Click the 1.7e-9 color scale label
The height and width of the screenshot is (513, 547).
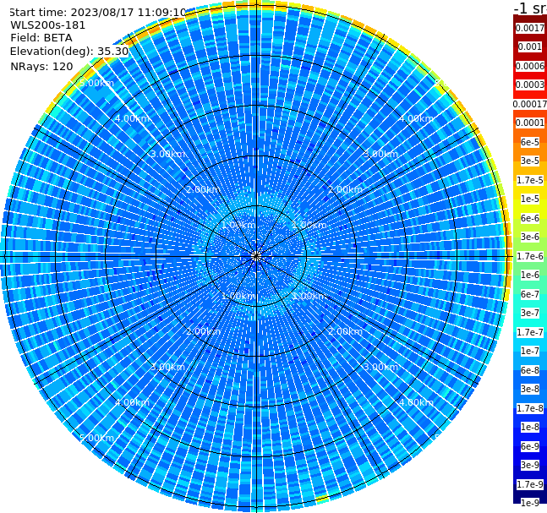click(x=530, y=484)
